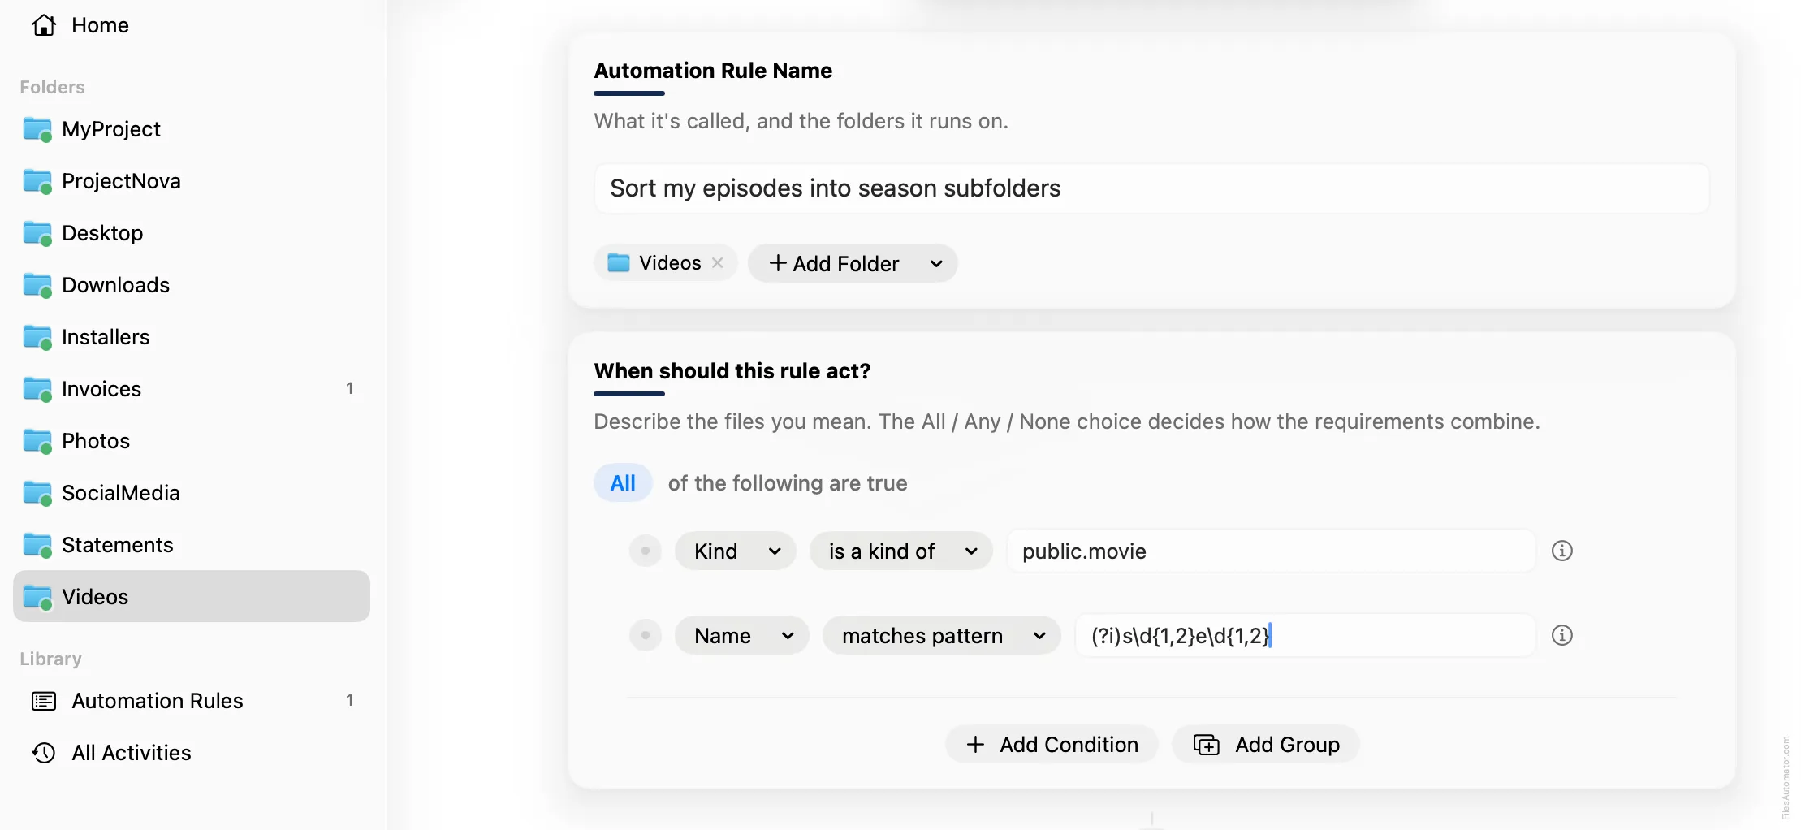Remove the Videos folder chip with X
Viewport: 1801px width, 830px height.
coord(718,262)
